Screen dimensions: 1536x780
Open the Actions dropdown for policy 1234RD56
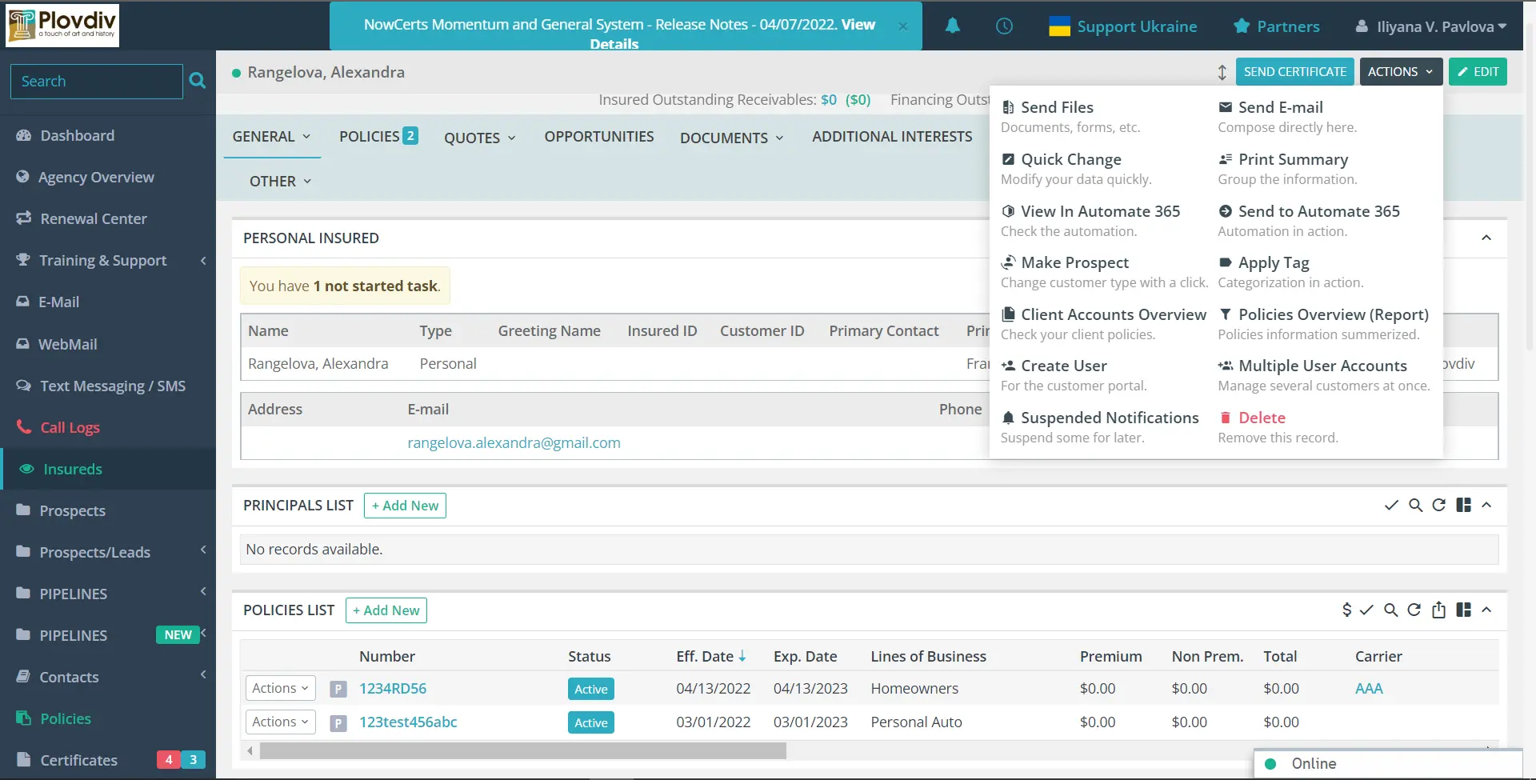(x=279, y=688)
